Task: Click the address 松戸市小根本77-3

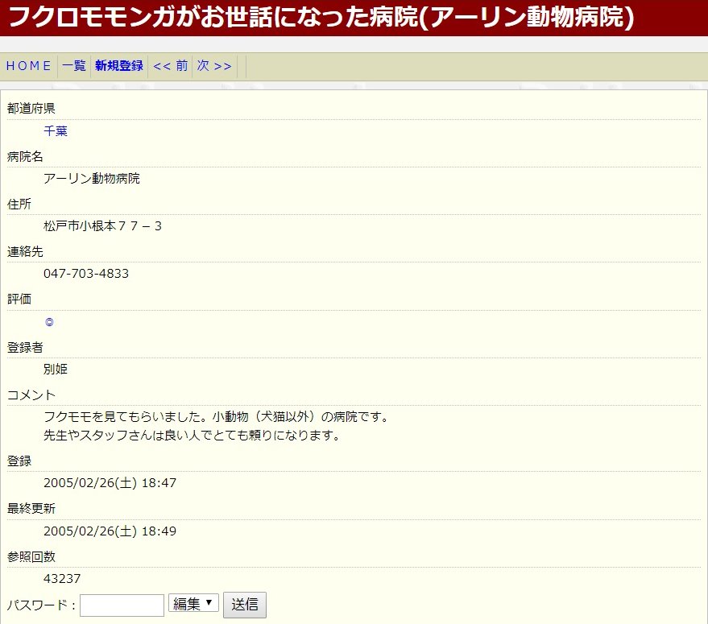Action: click(x=102, y=226)
